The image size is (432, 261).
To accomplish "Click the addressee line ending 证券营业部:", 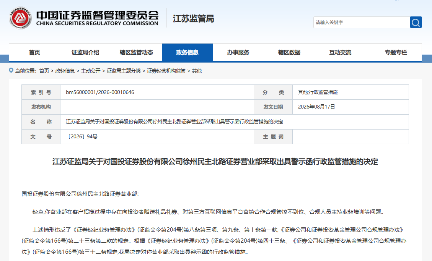I will coord(80,194).
